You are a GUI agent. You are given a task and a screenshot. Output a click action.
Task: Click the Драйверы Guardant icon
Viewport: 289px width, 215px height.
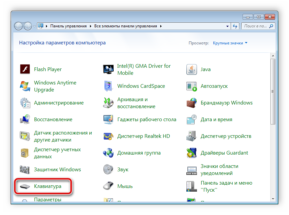pyautogui.click(x=191, y=153)
